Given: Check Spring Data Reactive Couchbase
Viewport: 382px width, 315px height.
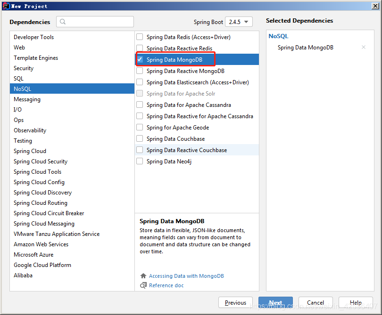Looking at the screenshot, I should click(140, 150).
